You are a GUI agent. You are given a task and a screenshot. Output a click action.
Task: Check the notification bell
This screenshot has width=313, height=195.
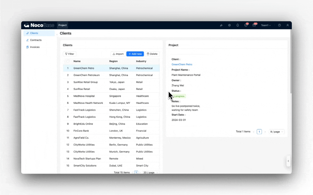pyautogui.click(x=238, y=25)
